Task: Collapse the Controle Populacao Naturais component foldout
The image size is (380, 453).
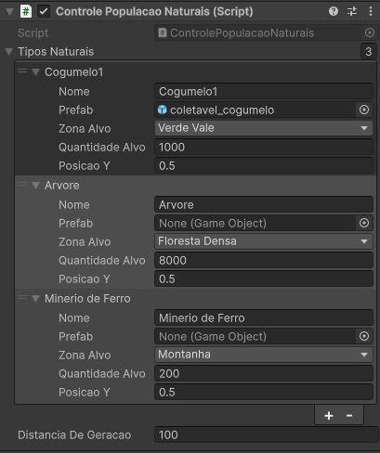Action: (x=10, y=12)
